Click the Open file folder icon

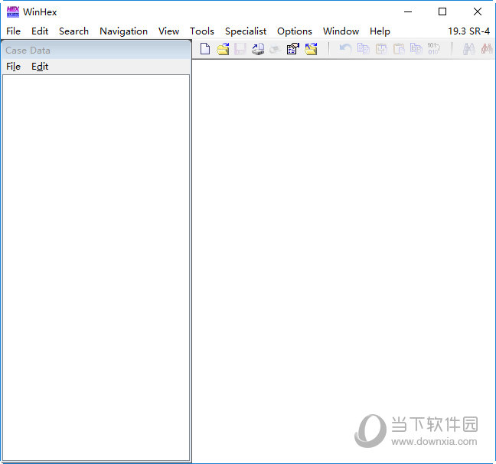pyautogui.click(x=223, y=49)
